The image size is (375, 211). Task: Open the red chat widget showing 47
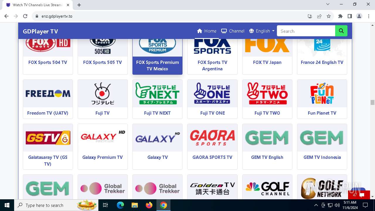click(x=359, y=195)
